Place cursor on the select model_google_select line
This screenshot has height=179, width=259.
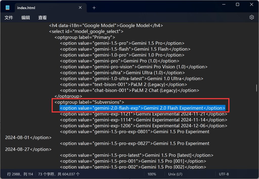[86, 31]
